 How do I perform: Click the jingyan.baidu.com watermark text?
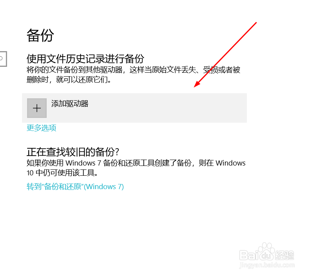(267, 265)
